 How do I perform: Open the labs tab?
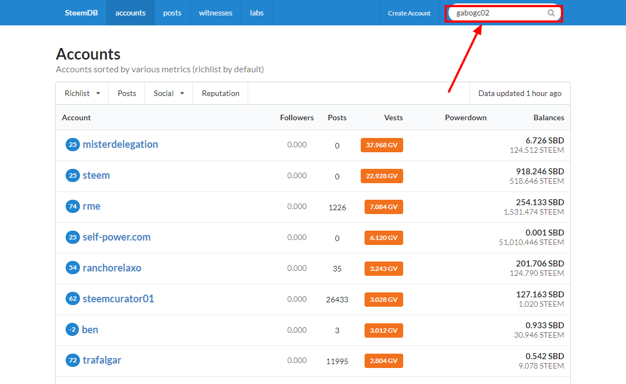pyautogui.click(x=256, y=13)
